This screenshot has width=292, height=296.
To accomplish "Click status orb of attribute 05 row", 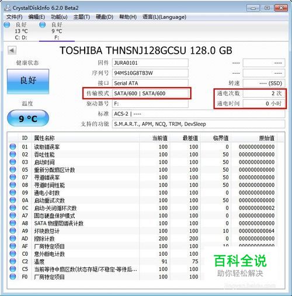I will pos(13,169).
